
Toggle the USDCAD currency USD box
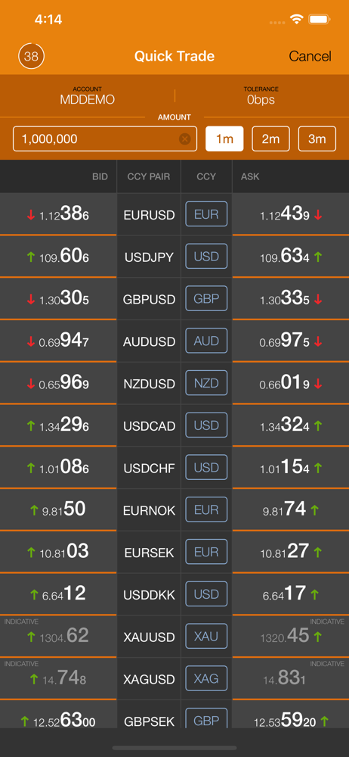click(x=206, y=425)
